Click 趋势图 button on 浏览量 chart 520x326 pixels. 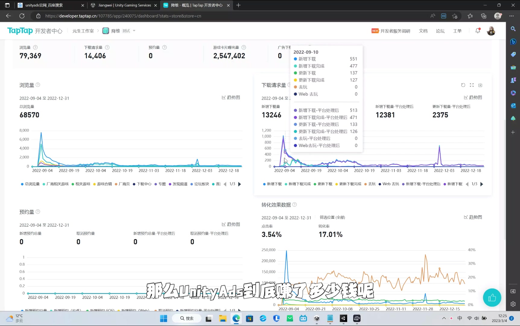231,97
